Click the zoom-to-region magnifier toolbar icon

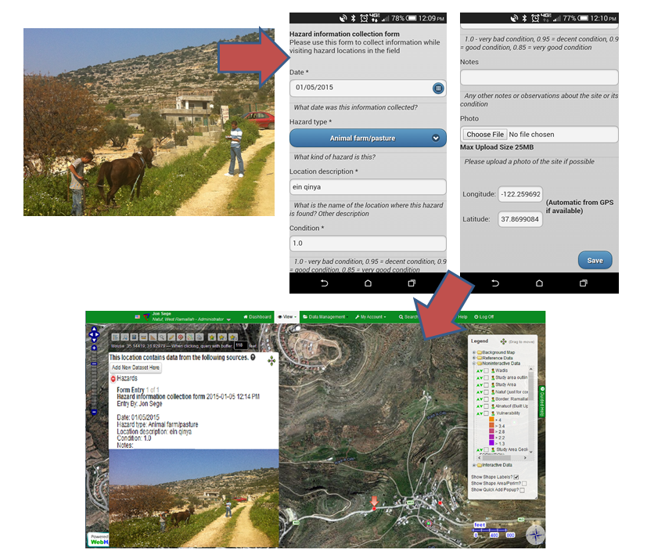(124, 337)
